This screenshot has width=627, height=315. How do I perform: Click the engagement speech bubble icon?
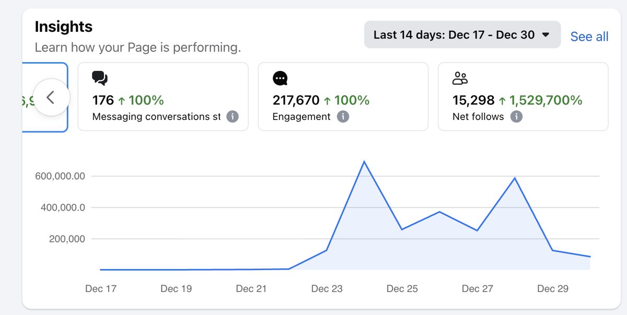(281, 79)
